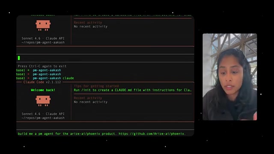Click lower 'No recent activity' text
Image resolution: width=274 pixels, height=154 pixels.
coord(91,102)
